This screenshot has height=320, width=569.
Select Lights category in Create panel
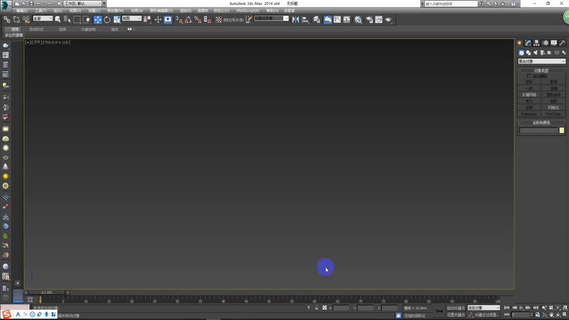tap(535, 52)
